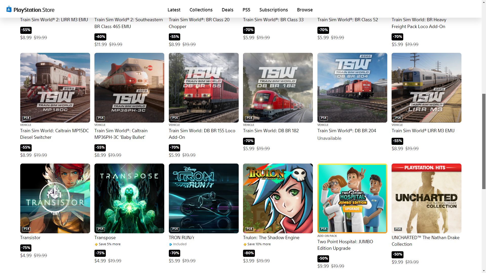Open the TRON RUN/r title link
This screenshot has width=486, height=273.
click(181, 238)
